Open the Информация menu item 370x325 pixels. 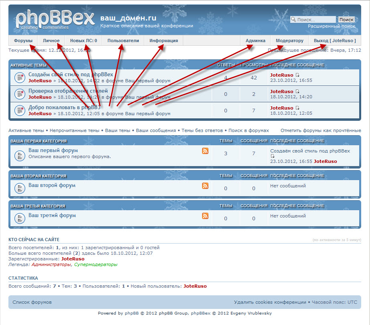tap(164, 41)
